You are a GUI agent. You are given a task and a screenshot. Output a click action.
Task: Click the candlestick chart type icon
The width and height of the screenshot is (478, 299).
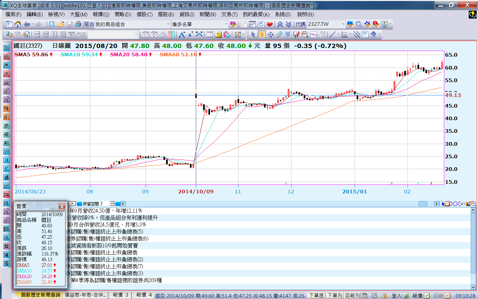(296, 34)
